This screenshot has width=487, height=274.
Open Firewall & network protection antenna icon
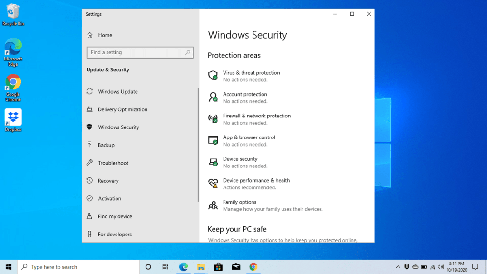pyautogui.click(x=213, y=118)
